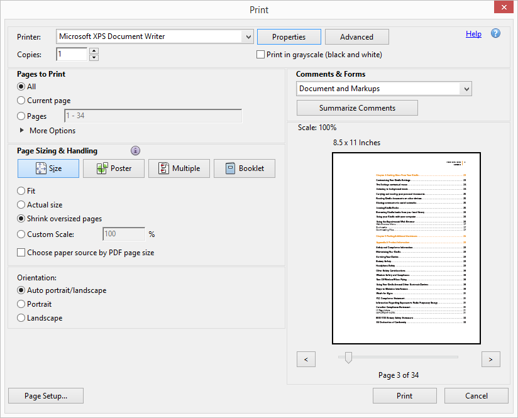Go to next preview page arrow
The width and height of the screenshot is (518, 418).
pyautogui.click(x=490, y=359)
